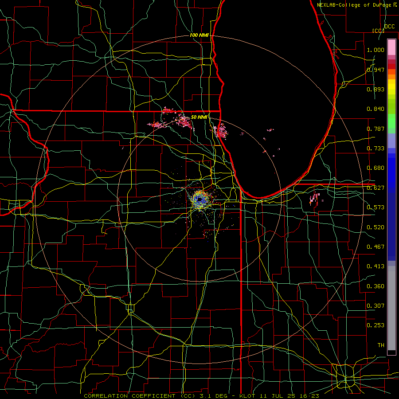Pick the light pink swatch beside 1.000
399x399 pixels.
pyautogui.click(x=391, y=47)
